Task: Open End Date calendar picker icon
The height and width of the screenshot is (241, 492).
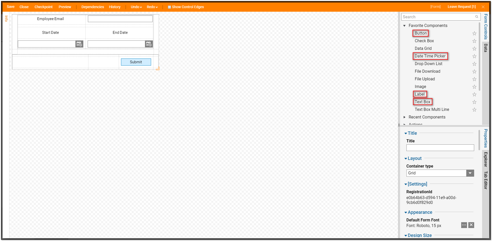Action: click(x=149, y=44)
